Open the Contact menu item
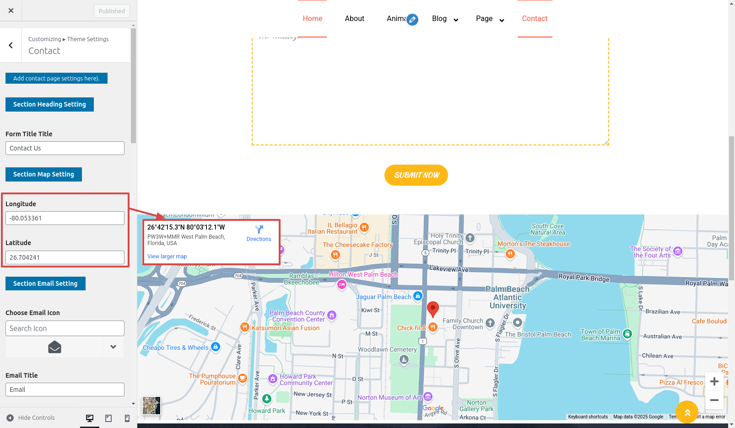This screenshot has width=735, height=428. pos(535,19)
